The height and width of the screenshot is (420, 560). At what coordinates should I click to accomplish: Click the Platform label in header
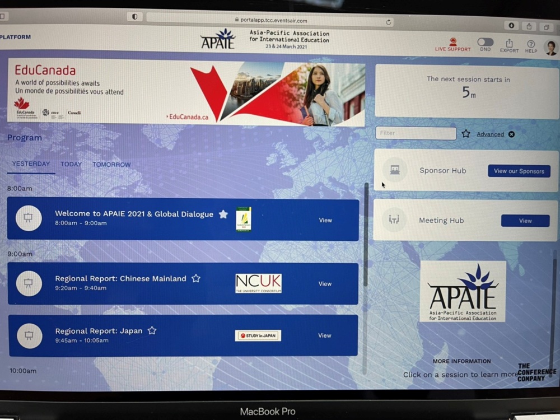pyautogui.click(x=15, y=37)
